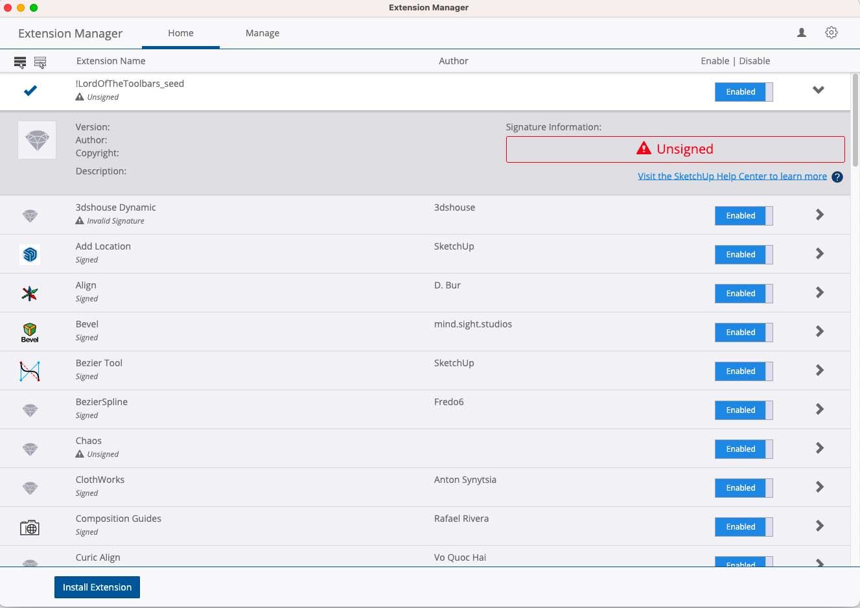The width and height of the screenshot is (860, 608).
Task: Click the Extension Name column header
Action: 111,61
